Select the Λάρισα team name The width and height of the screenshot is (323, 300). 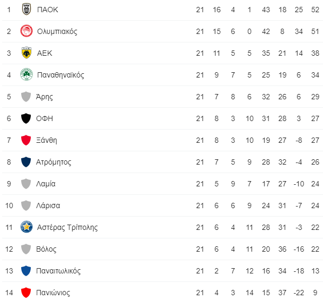click(x=48, y=205)
